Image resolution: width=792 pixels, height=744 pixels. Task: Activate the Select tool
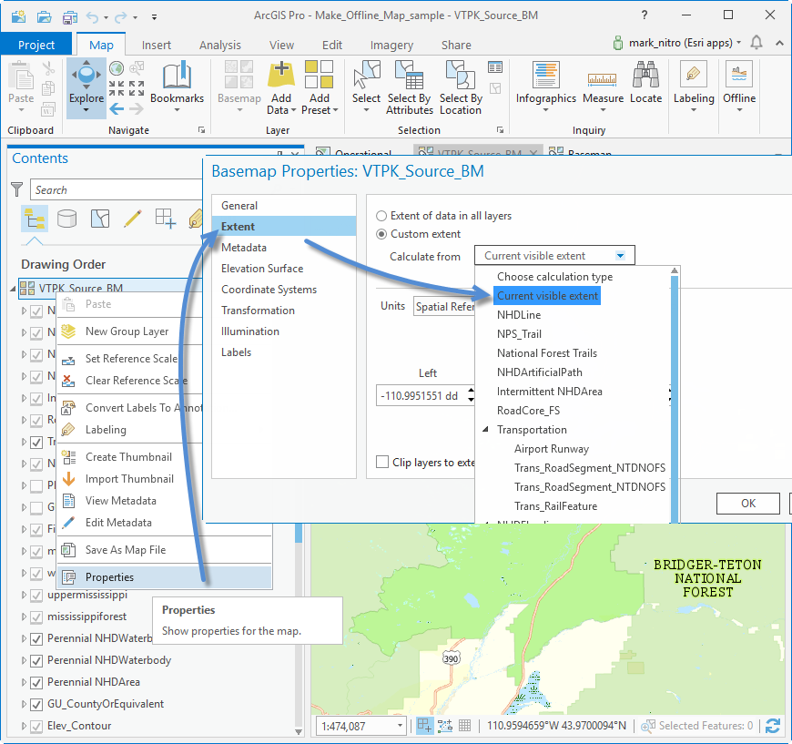point(366,86)
